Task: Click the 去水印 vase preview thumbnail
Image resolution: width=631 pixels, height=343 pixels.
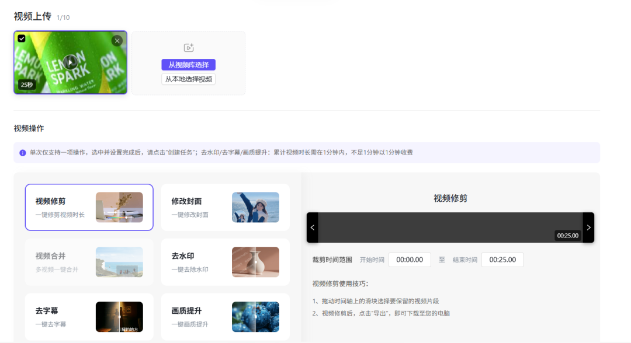Action: 255,262
